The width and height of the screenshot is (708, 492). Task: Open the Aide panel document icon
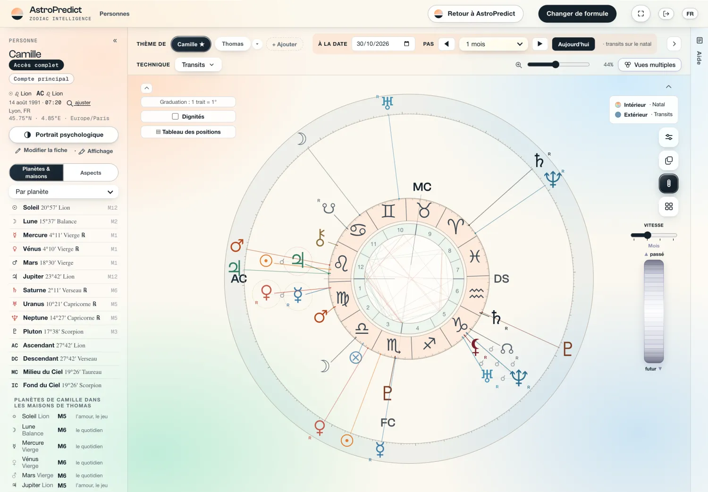tap(699, 41)
